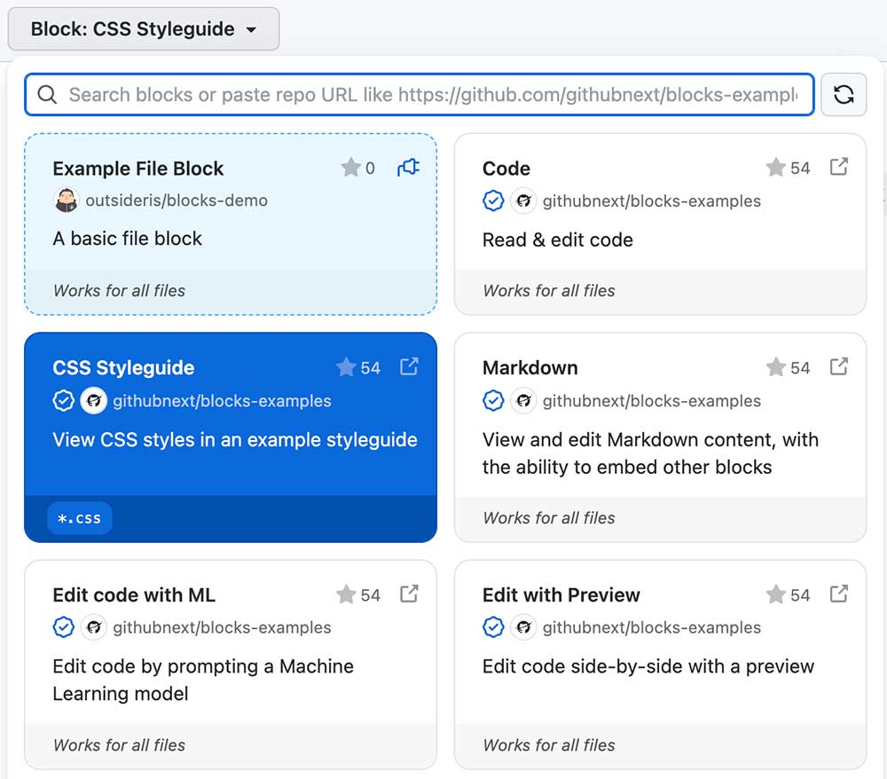This screenshot has width=887, height=779.
Task: Click 'Edit code by prompting a Machine Learning model'
Action: click(x=203, y=680)
